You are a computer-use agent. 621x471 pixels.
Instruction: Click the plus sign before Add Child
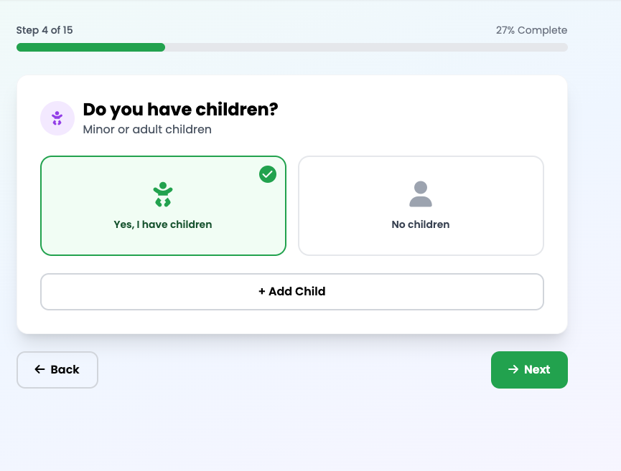click(x=262, y=292)
